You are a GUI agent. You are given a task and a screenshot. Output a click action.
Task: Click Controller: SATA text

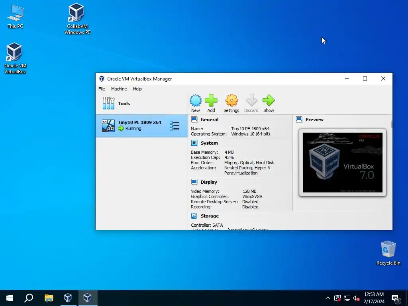pyautogui.click(x=207, y=225)
